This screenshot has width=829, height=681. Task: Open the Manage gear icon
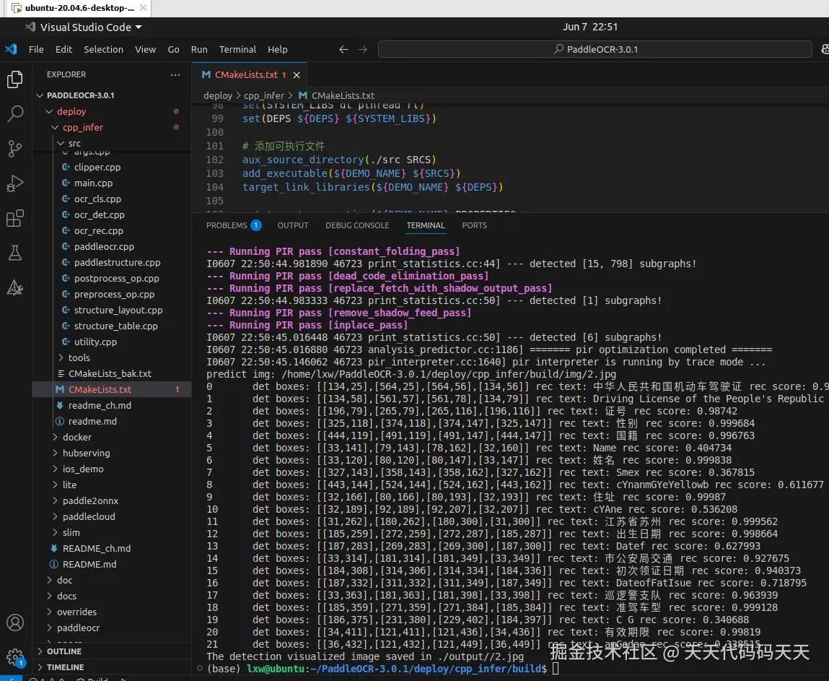(x=15, y=656)
